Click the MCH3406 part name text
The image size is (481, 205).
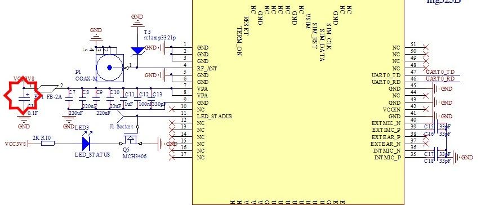pos(135,156)
